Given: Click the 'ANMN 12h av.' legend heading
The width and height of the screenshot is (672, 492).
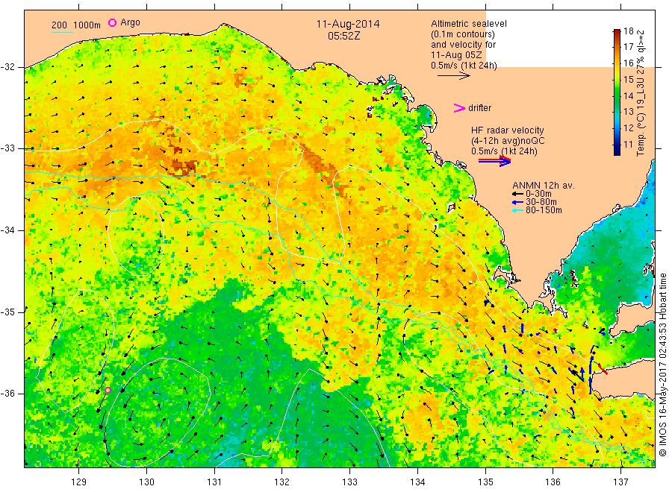Looking at the screenshot, I should pyautogui.click(x=543, y=186).
